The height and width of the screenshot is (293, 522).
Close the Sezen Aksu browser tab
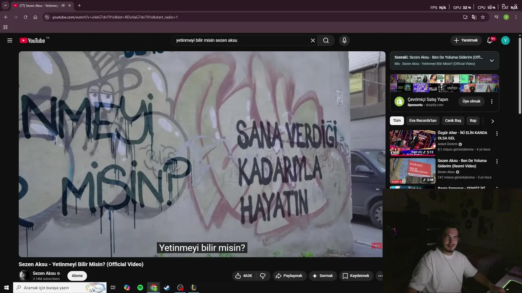click(70, 6)
